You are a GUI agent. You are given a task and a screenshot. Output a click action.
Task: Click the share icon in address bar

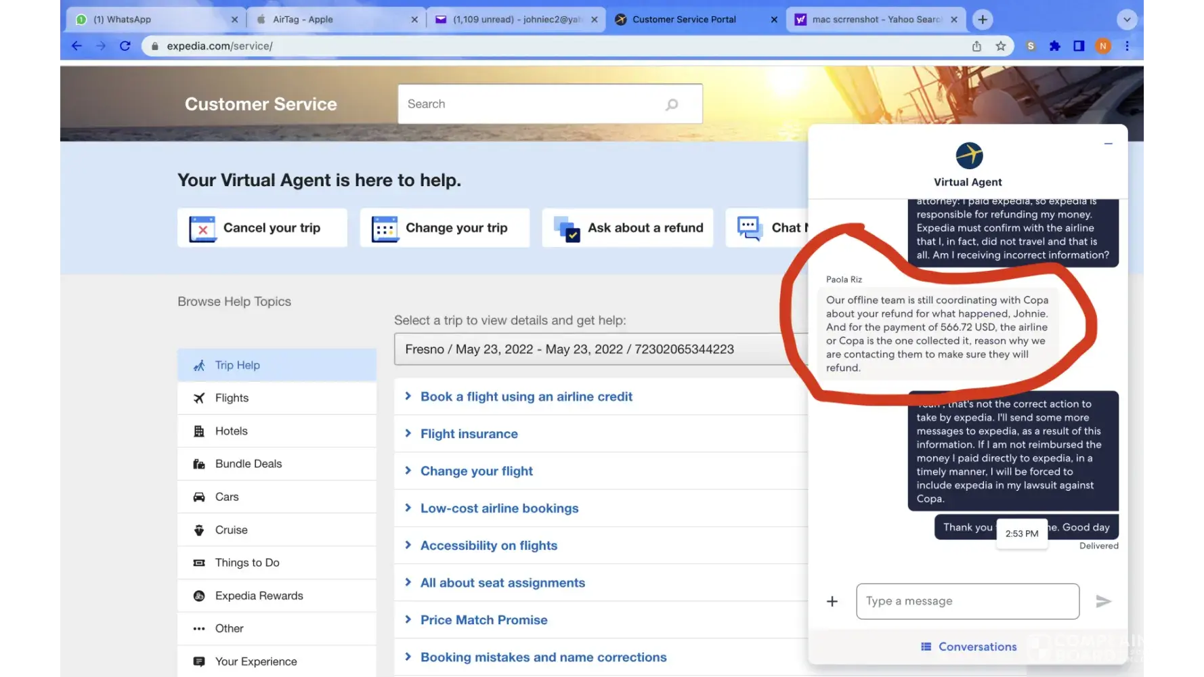point(976,46)
